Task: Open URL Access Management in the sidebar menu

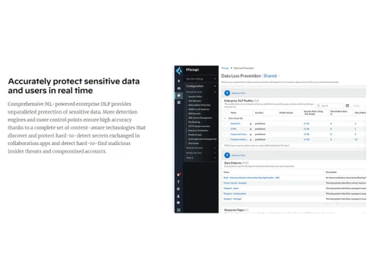Action: coord(200,118)
